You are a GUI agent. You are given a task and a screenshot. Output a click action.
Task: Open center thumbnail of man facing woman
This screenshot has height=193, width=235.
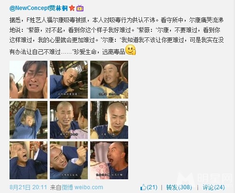[x=69, y=120]
